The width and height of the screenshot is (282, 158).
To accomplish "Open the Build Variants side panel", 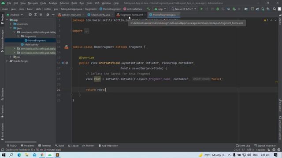I will (2, 132).
